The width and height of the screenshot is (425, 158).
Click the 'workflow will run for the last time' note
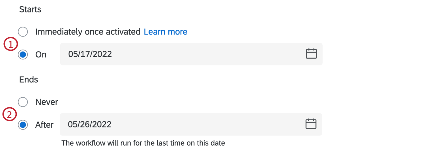pos(143,143)
